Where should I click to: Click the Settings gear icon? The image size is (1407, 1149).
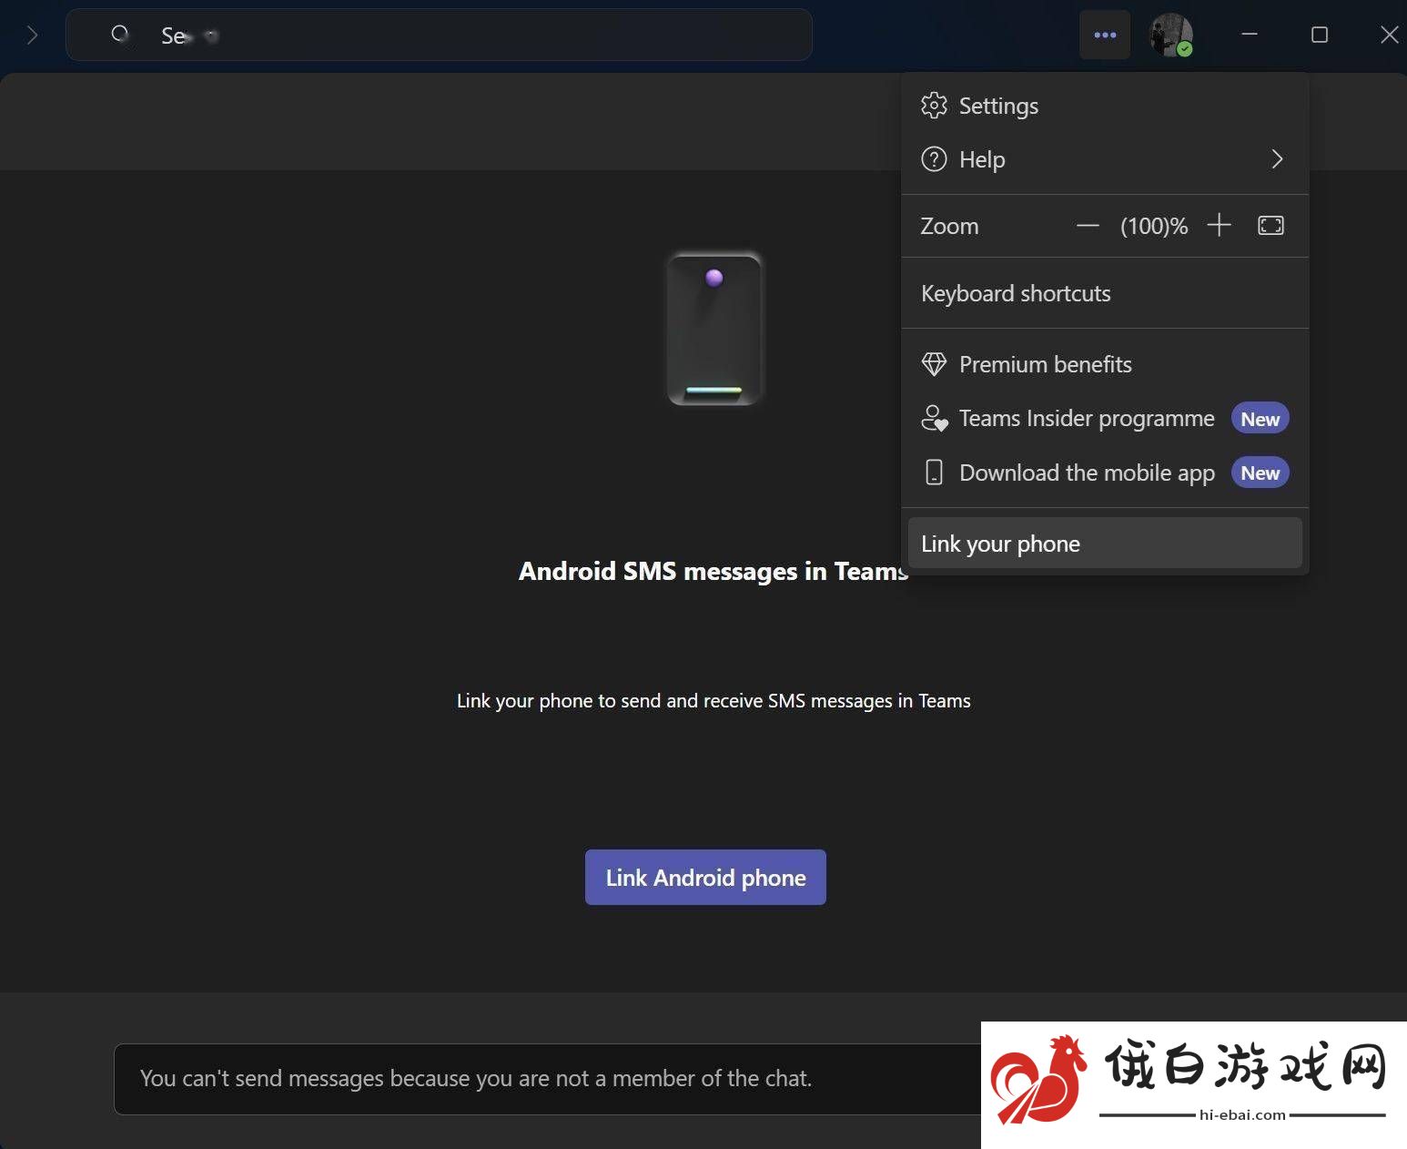934,106
